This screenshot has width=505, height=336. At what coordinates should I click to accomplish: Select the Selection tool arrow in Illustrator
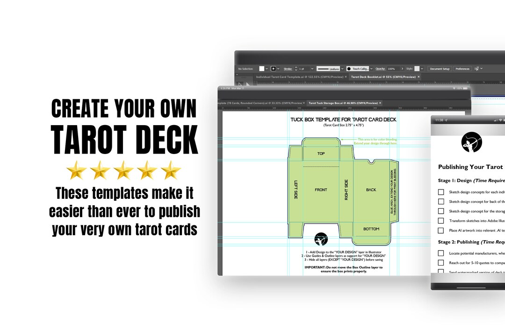point(240,84)
